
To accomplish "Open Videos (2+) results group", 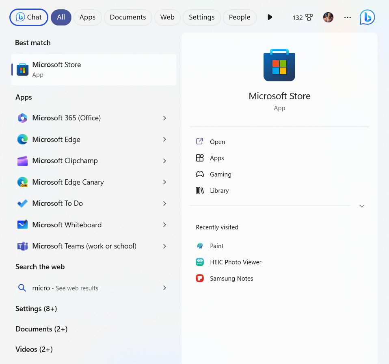I will pyautogui.click(x=34, y=349).
